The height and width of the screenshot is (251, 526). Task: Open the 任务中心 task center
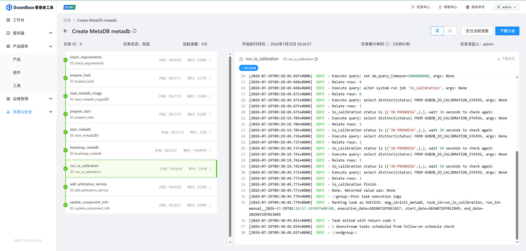(420, 7)
